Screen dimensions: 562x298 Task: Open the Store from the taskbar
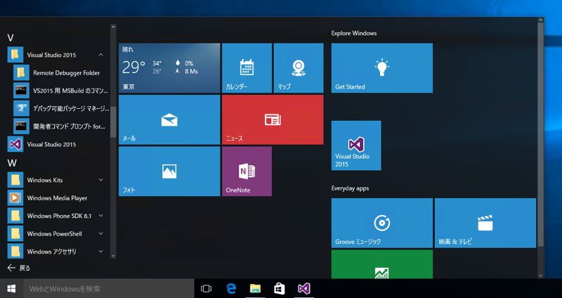click(279, 289)
